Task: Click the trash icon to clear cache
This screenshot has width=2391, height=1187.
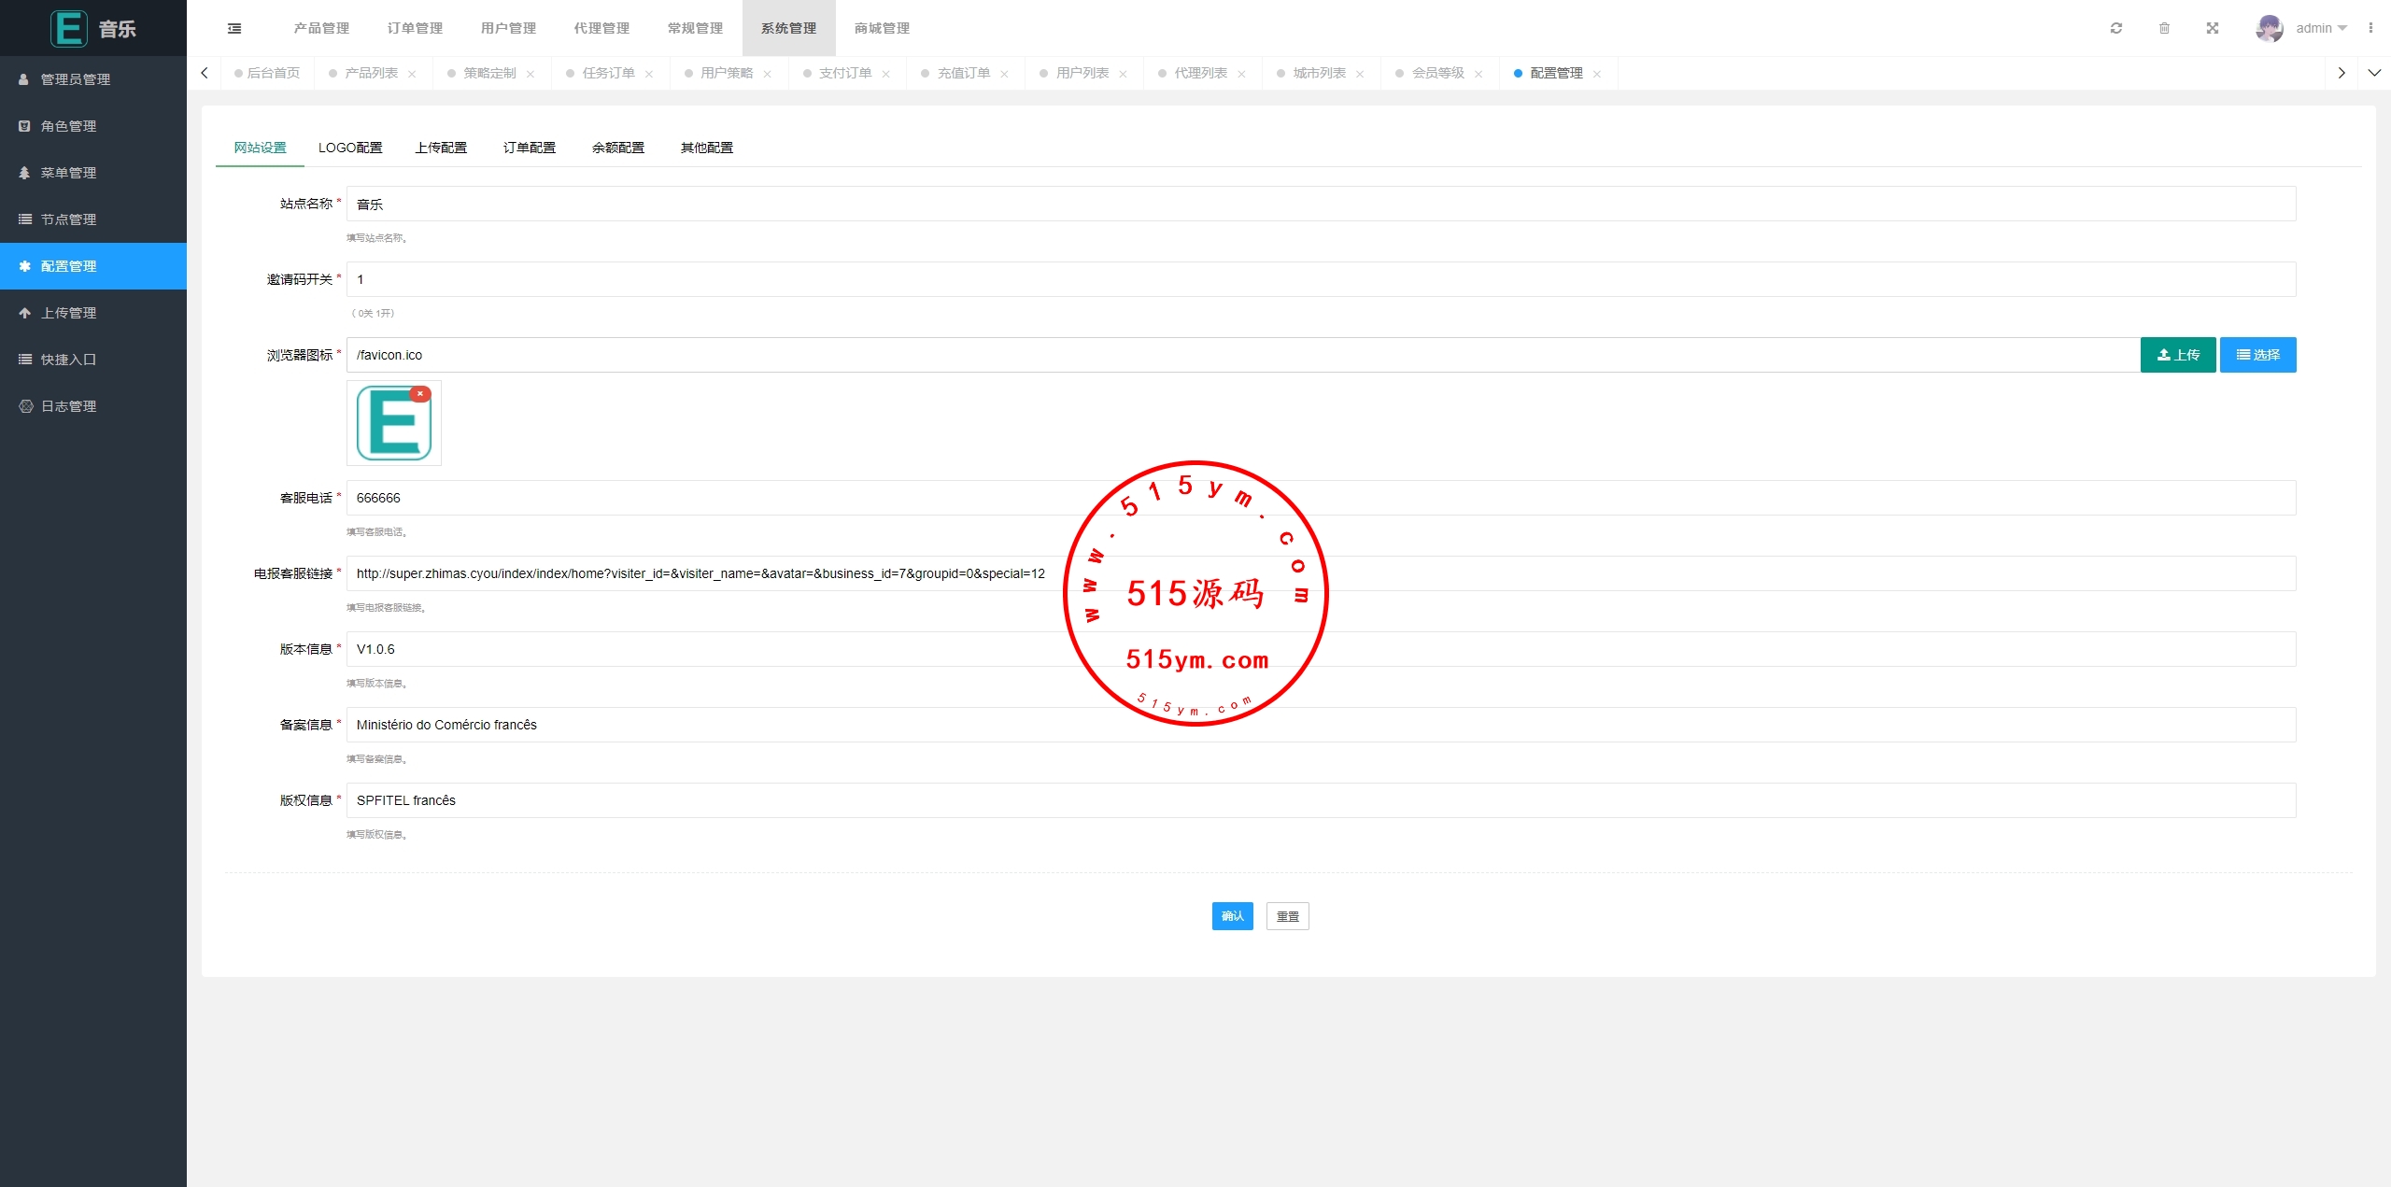Action: 2164,28
